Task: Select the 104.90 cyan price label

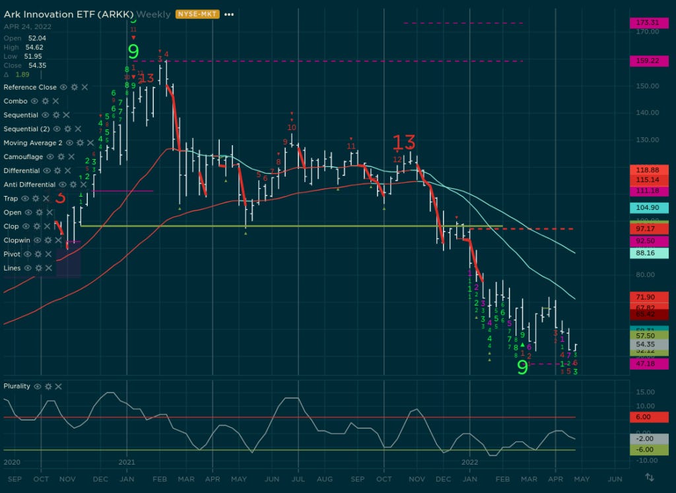Action: 649,208
